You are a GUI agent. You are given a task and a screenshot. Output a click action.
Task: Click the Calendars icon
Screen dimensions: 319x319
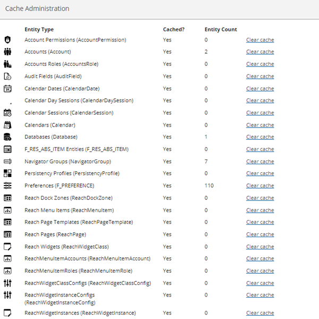tap(7, 125)
